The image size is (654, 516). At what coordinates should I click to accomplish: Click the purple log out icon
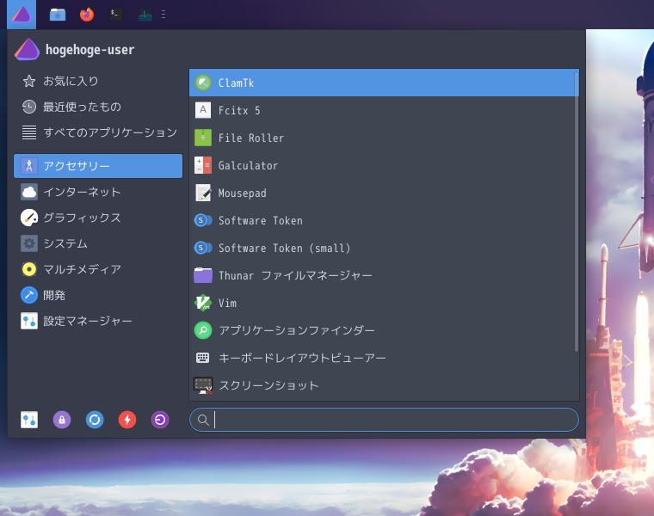click(160, 420)
